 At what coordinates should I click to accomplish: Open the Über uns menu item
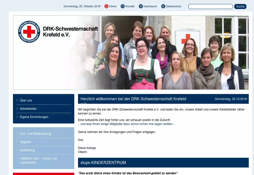(26, 100)
